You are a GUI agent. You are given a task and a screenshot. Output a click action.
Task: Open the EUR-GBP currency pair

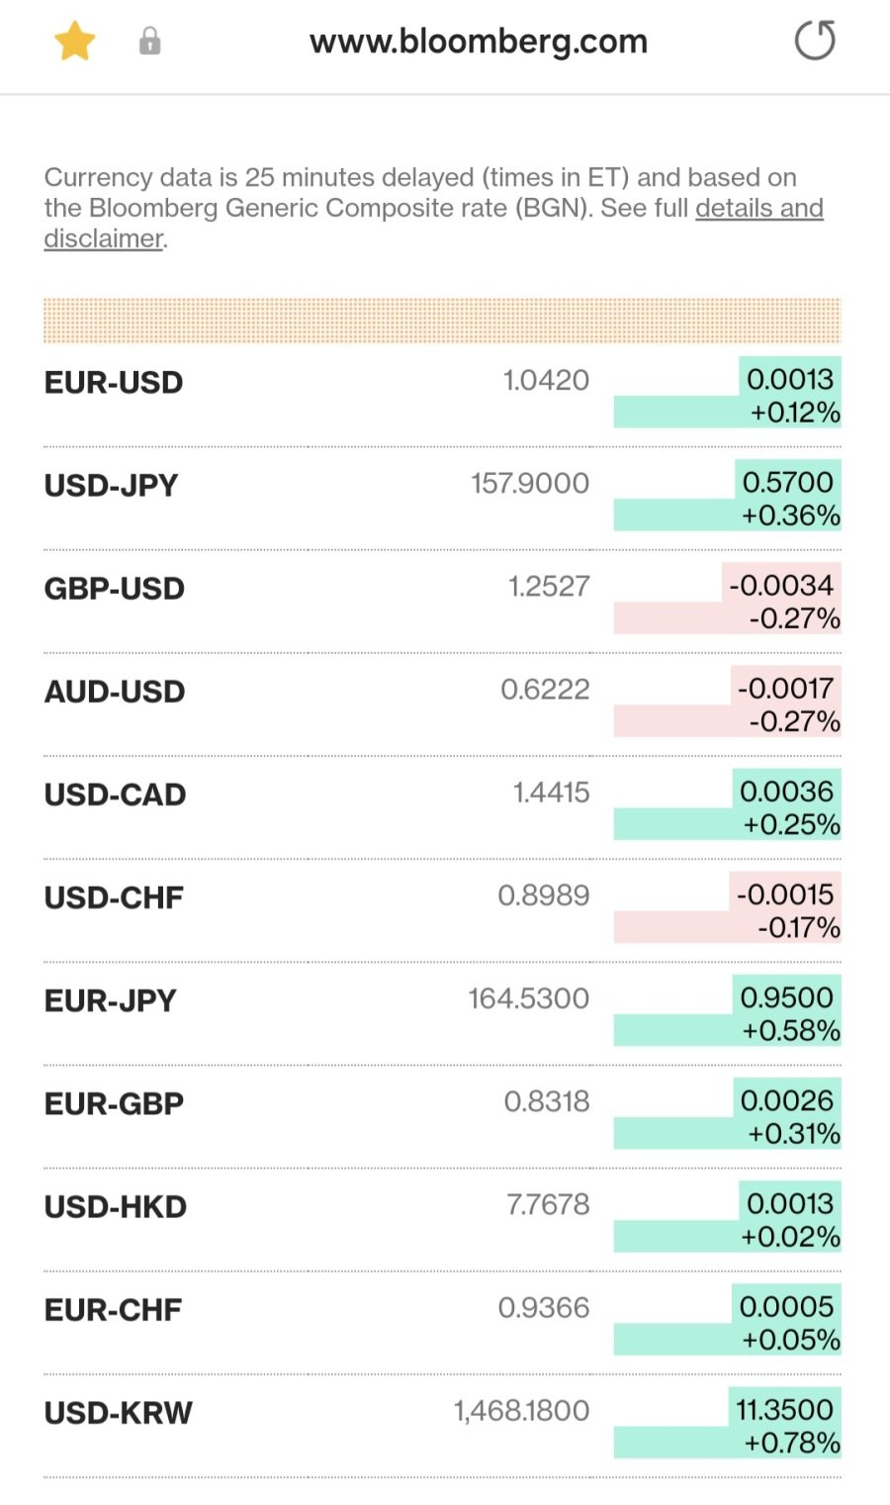click(115, 1103)
